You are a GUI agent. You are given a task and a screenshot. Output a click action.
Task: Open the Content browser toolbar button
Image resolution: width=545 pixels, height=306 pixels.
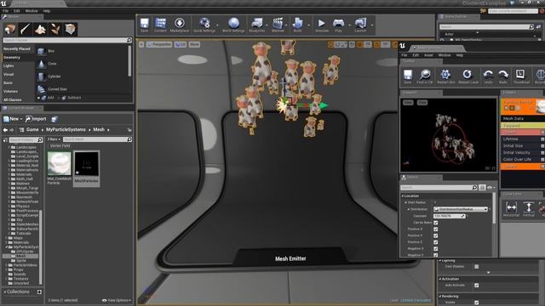pos(160,25)
